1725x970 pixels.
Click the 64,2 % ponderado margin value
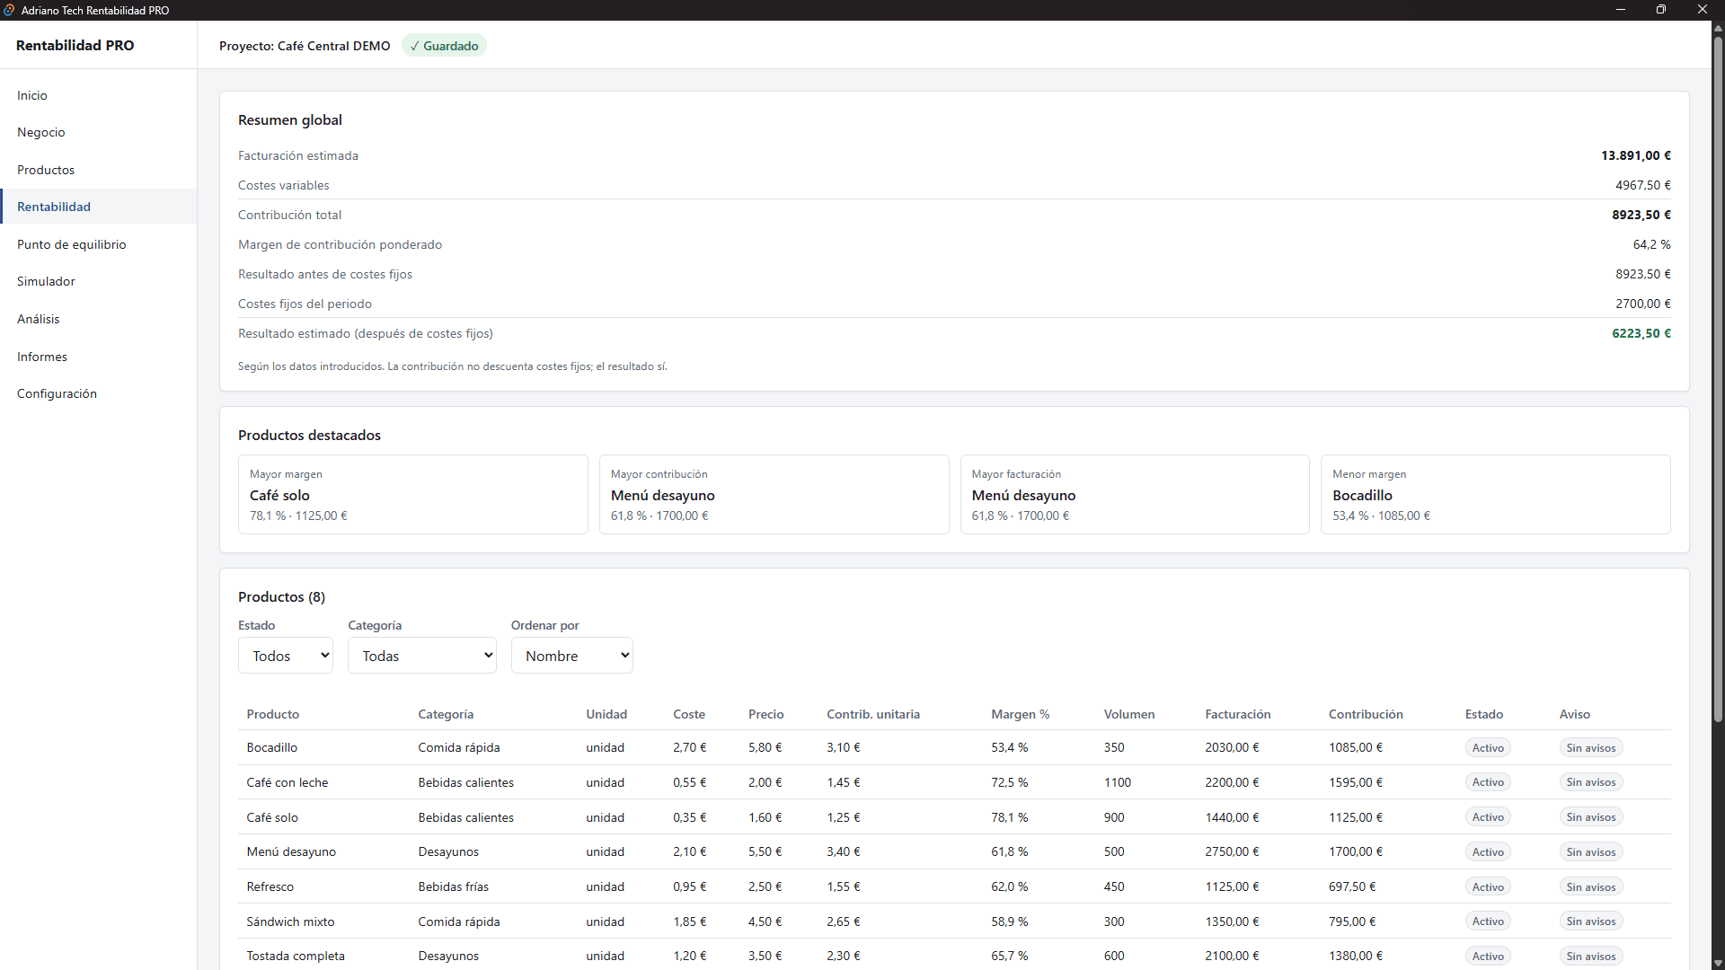[x=1652, y=244]
